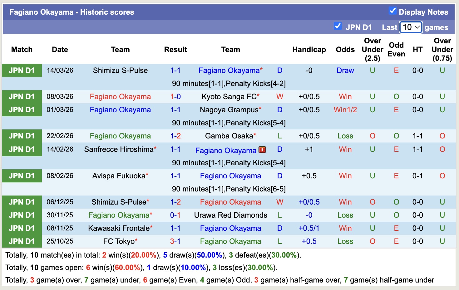Click the JPN D1 badge on the Gamba Osaka row
Image resolution: width=459 pixels, height=290 pixels.
[22, 136]
